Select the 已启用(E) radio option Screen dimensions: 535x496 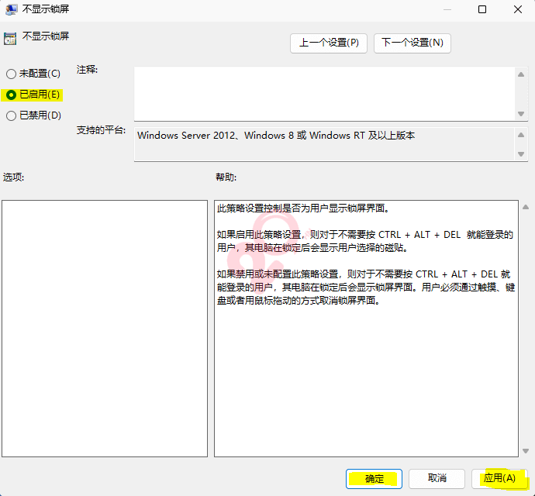pyautogui.click(x=11, y=95)
